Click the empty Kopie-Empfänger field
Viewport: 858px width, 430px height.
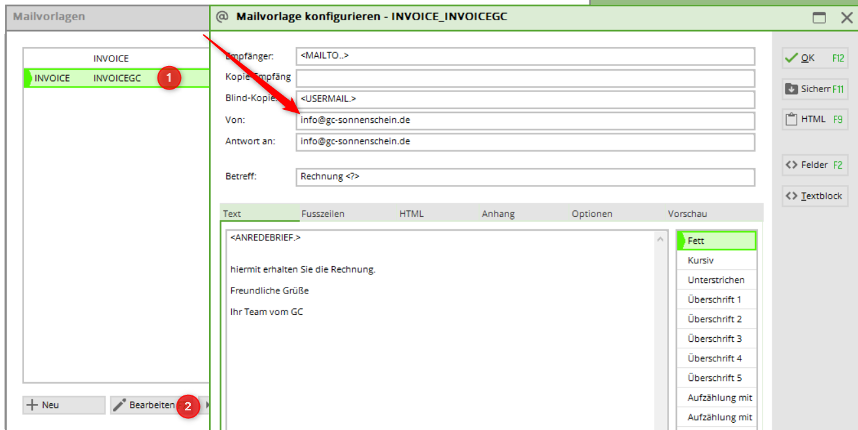(x=525, y=78)
